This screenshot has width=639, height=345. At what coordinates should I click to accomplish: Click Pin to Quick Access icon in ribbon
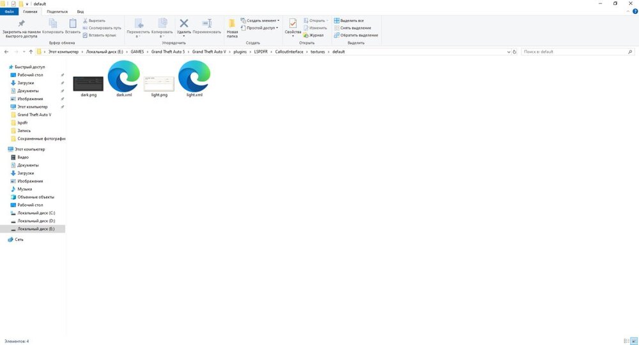(x=21, y=24)
